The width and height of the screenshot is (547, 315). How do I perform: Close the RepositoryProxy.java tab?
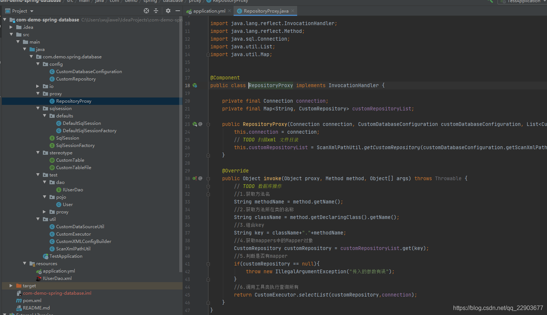click(x=293, y=11)
